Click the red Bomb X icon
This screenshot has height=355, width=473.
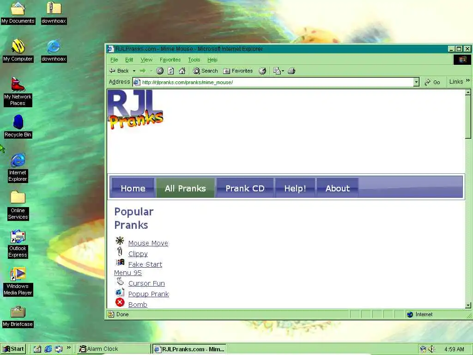coord(120,302)
